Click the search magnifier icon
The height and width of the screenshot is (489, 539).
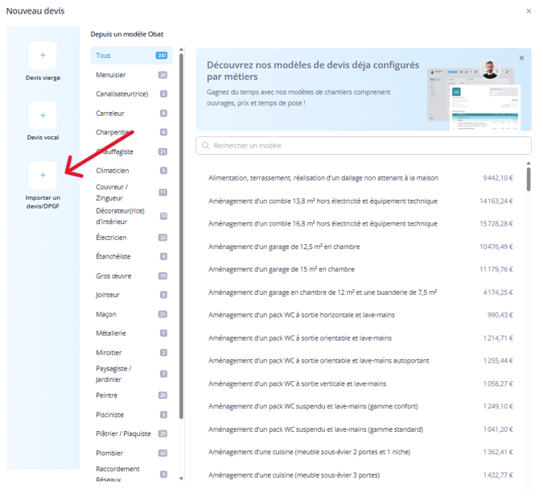click(206, 146)
